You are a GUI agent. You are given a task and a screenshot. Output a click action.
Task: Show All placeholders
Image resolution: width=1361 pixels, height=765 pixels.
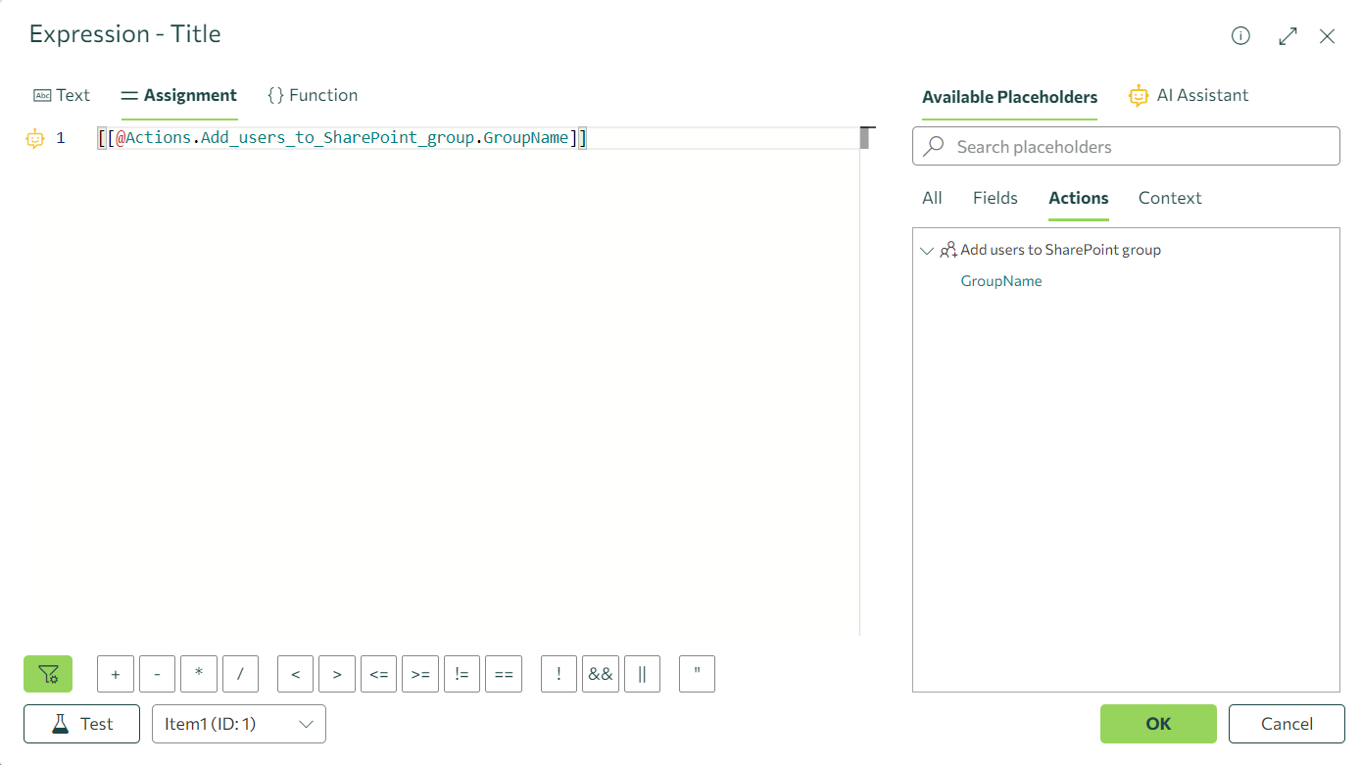tap(932, 198)
